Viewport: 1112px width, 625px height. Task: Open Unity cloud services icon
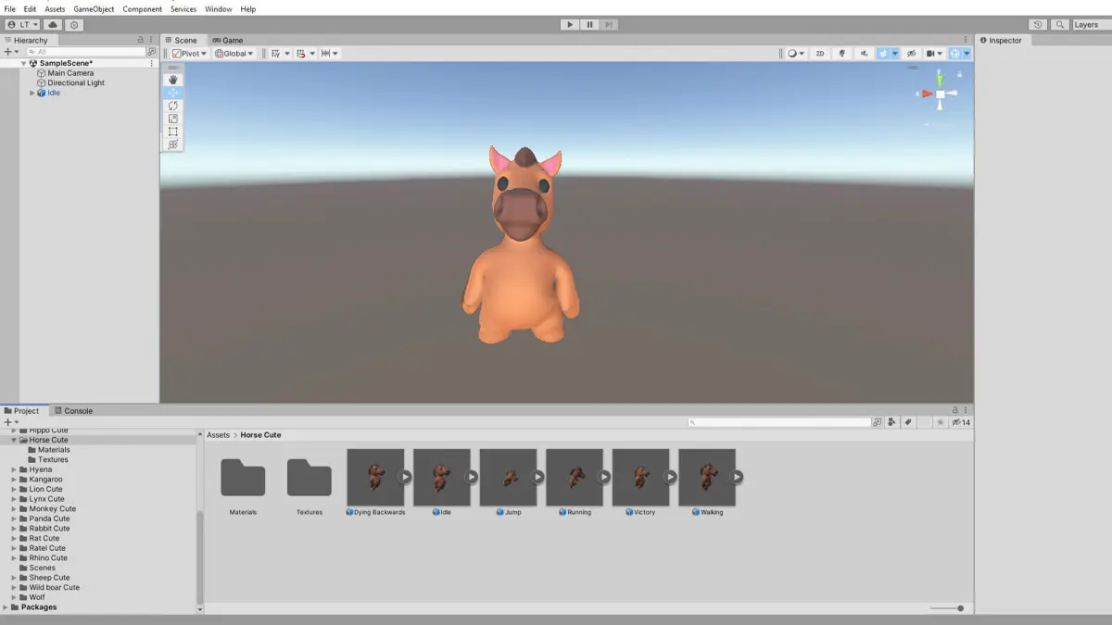tap(53, 25)
